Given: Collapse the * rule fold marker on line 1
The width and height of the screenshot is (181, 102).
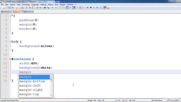Looking at the screenshot, I should coord(10,16).
